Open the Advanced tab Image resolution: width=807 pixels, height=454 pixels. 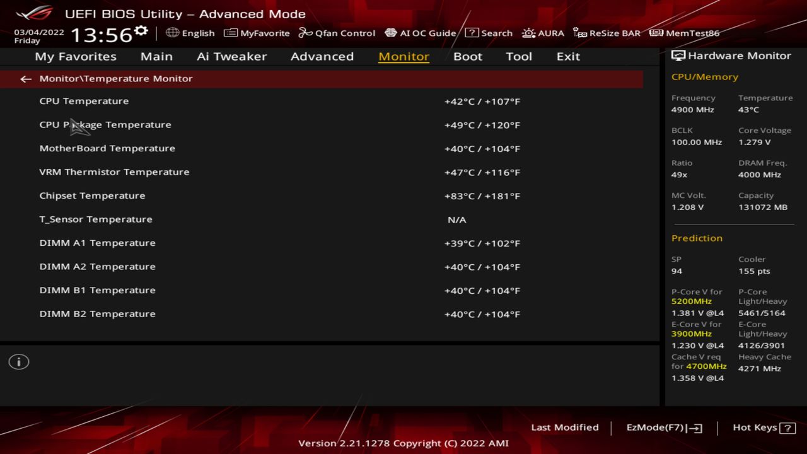click(322, 56)
